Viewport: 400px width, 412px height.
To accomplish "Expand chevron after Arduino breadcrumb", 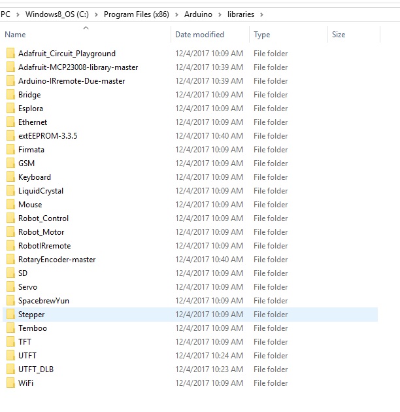I will 220,14.
